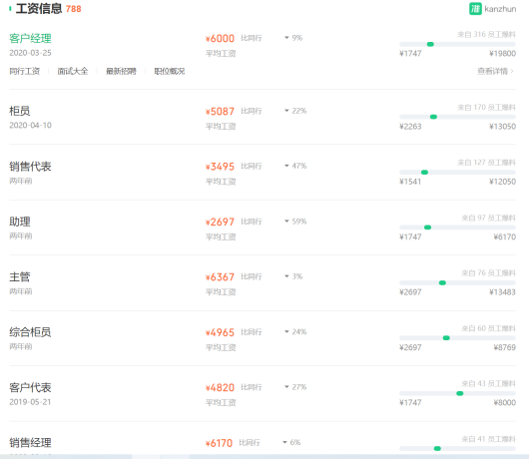Viewport: 529px width, 459px height.
Task: Click salary range slider dot for 柜员
Action: coord(433,117)
